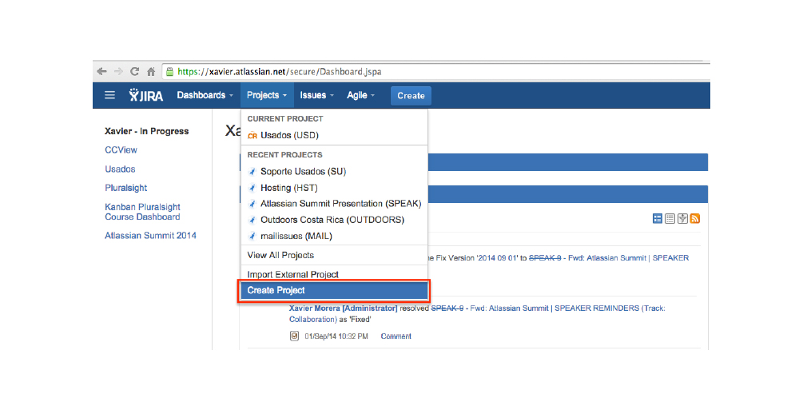
Task: Open the Usados dashboard in the left sidebar
Action: (x=121, y=169)
